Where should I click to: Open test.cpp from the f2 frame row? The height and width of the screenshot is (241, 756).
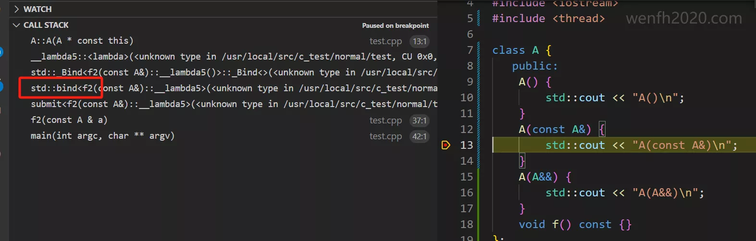385,120
